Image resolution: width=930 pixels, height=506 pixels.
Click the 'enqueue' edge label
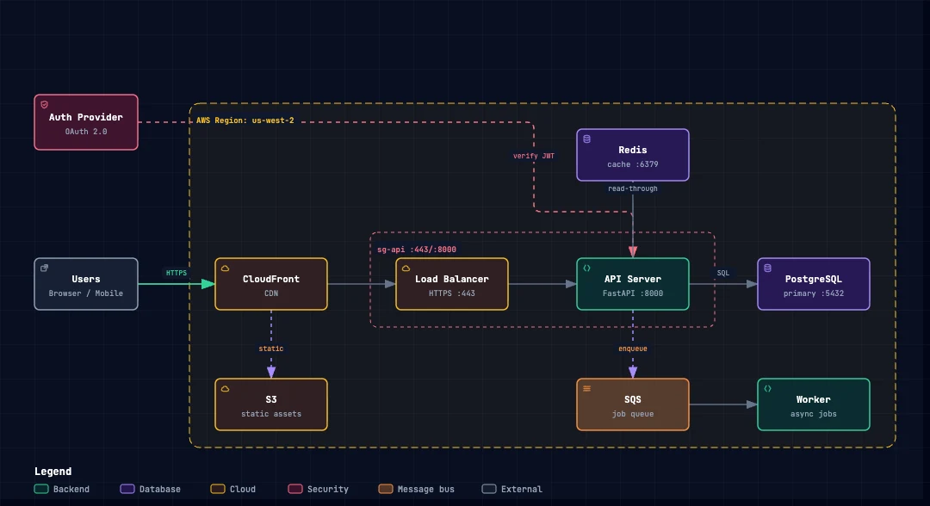633,349
